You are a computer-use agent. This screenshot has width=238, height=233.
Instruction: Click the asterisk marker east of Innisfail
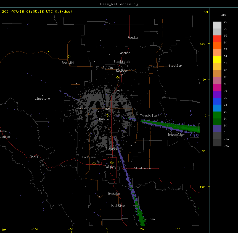click(x=139, y=84)
